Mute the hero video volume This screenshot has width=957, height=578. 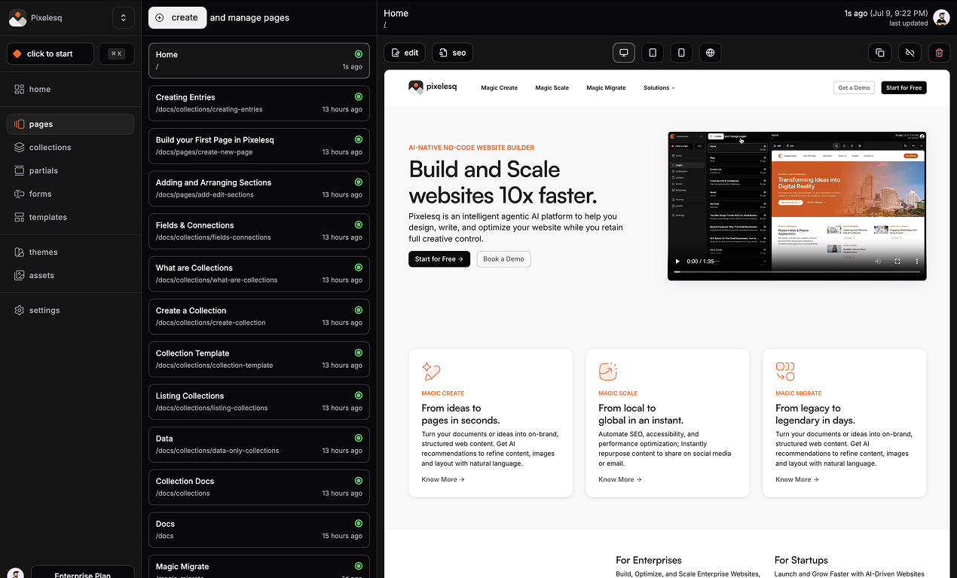pyautogui.click(x=878, y=261)
